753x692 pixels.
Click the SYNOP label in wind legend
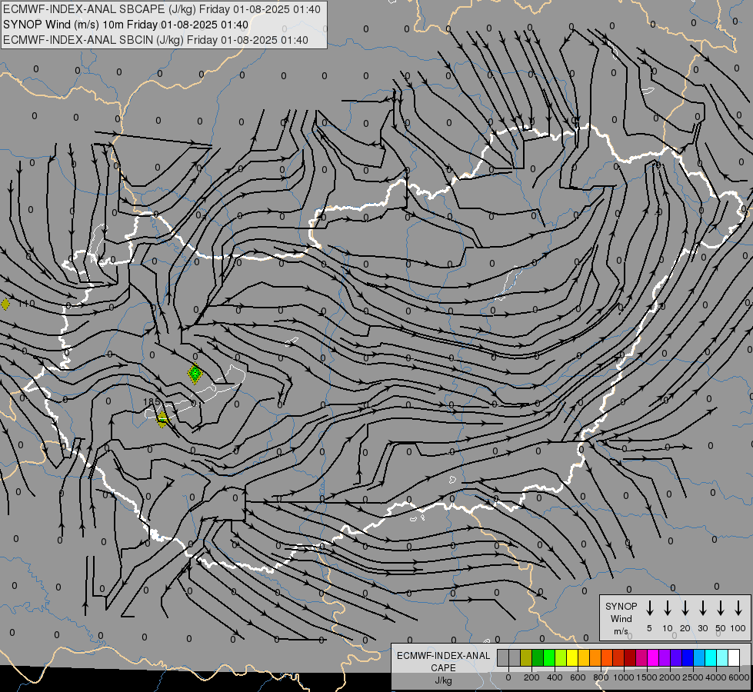pos(621,606)
